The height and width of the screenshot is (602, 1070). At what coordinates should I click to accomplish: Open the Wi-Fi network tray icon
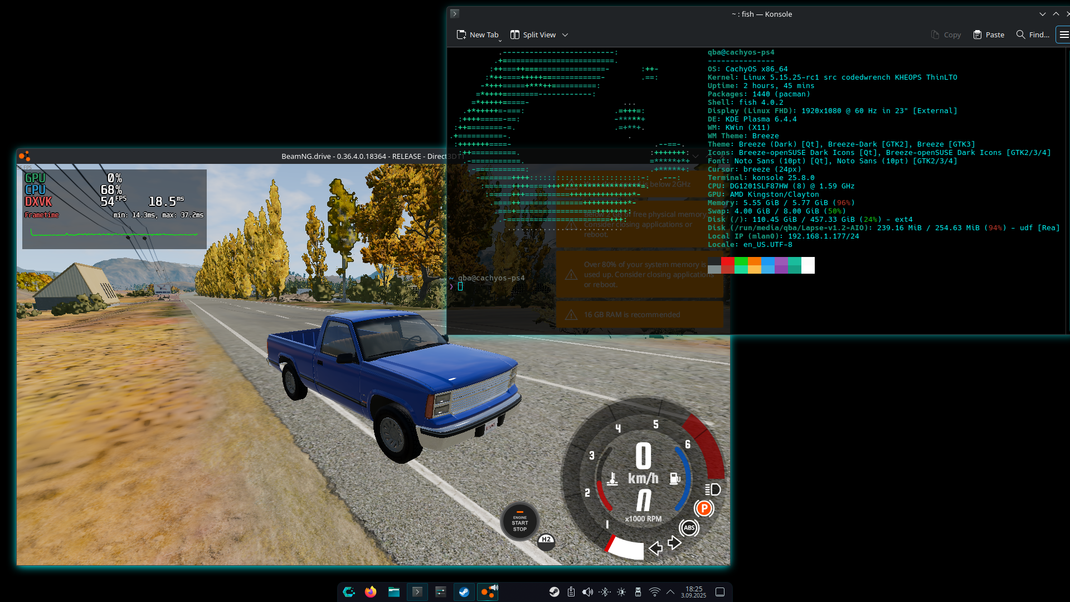(655, 592)
